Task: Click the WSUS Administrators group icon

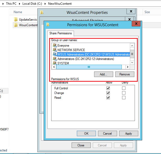Action: tap(55, 54)
